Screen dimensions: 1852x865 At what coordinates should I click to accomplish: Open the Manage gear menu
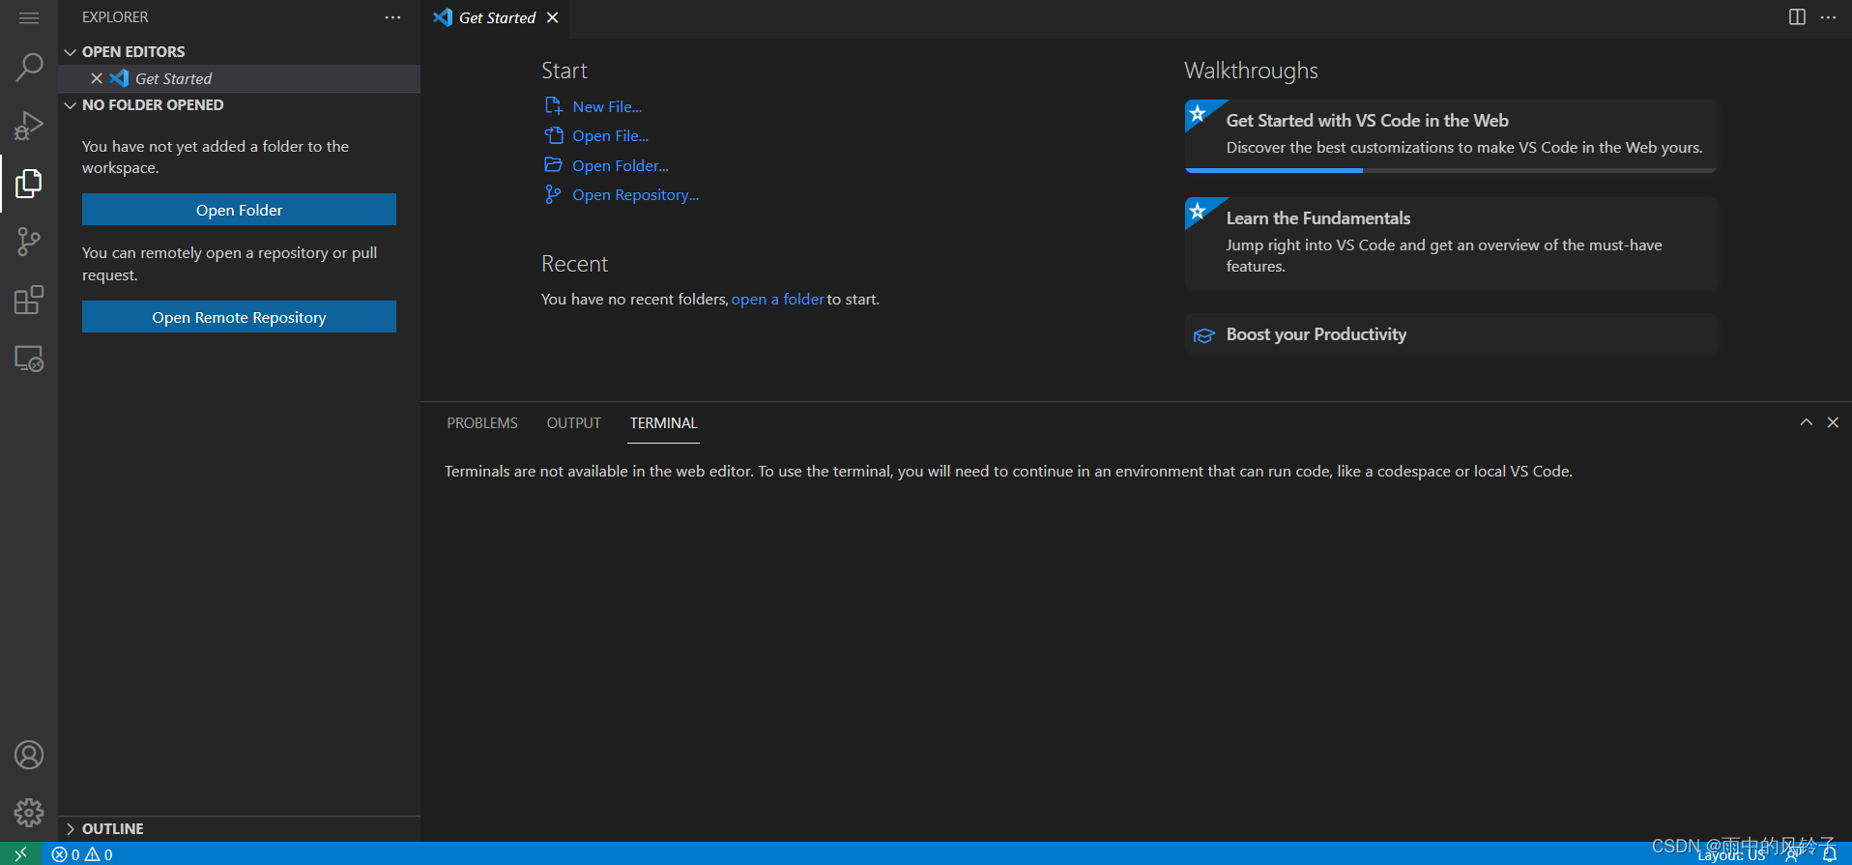coord(29,813)
